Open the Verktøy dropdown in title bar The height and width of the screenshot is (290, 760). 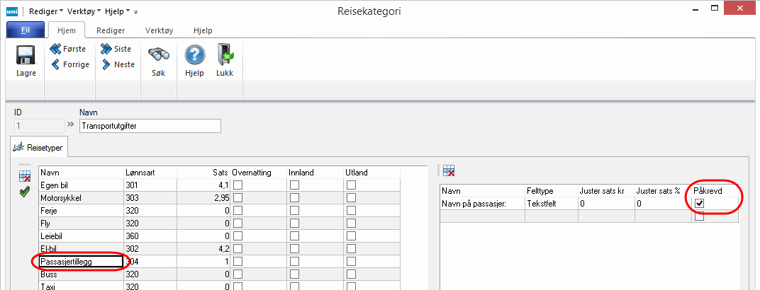click(82, 11)
